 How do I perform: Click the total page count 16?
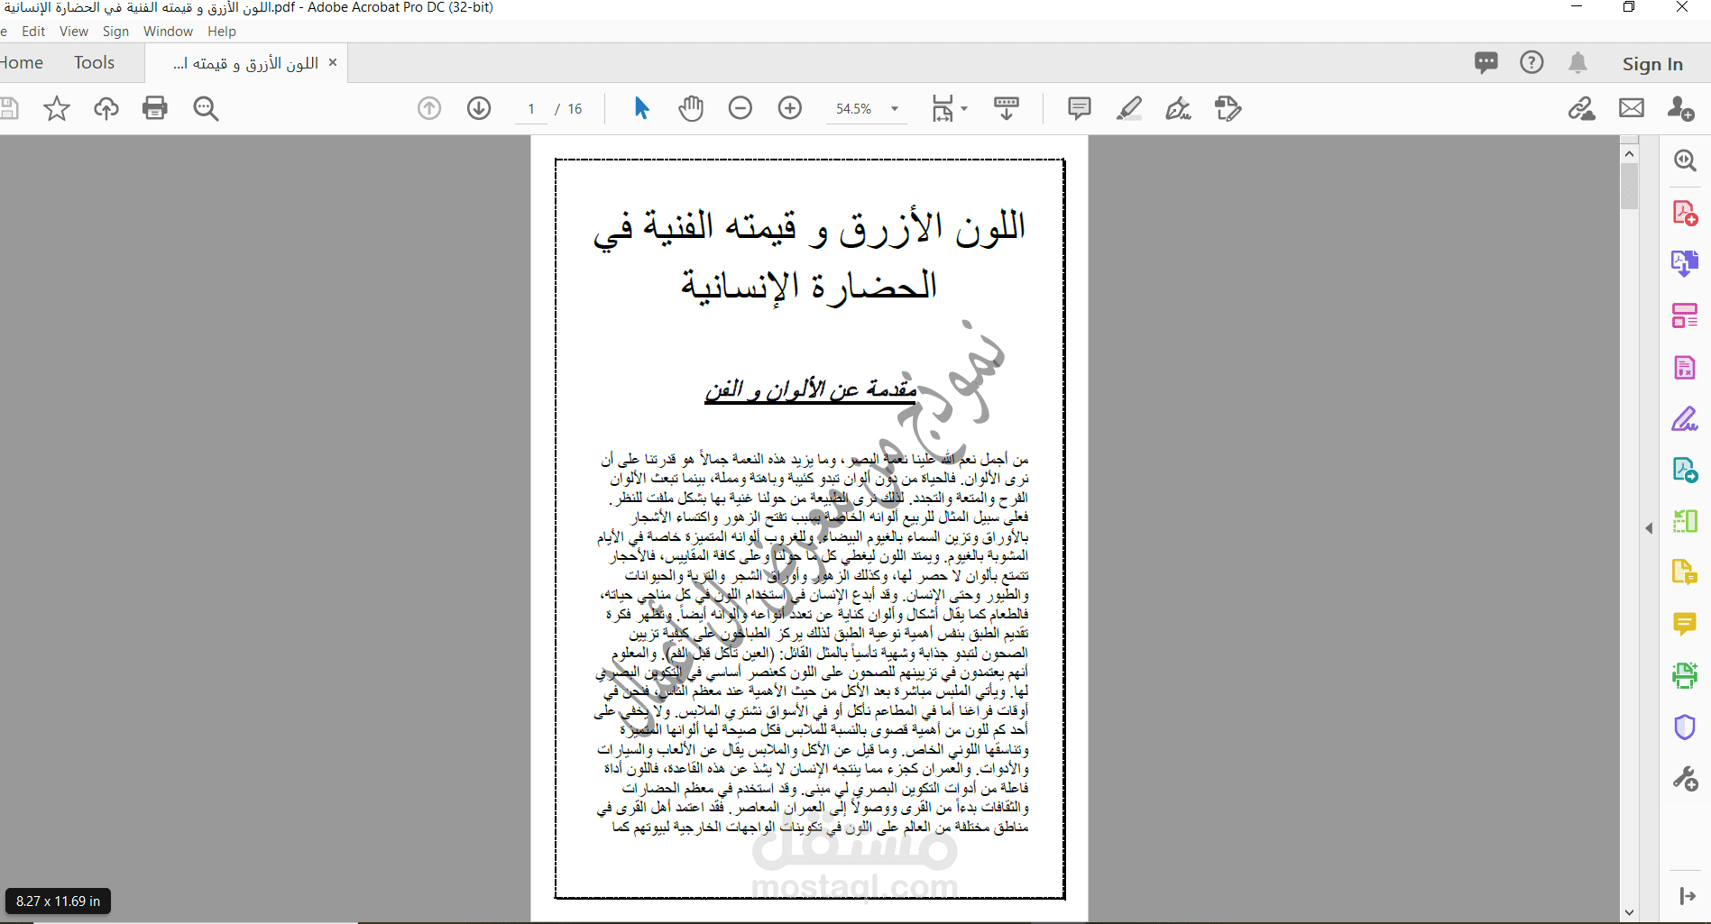[x=575, y=109]
